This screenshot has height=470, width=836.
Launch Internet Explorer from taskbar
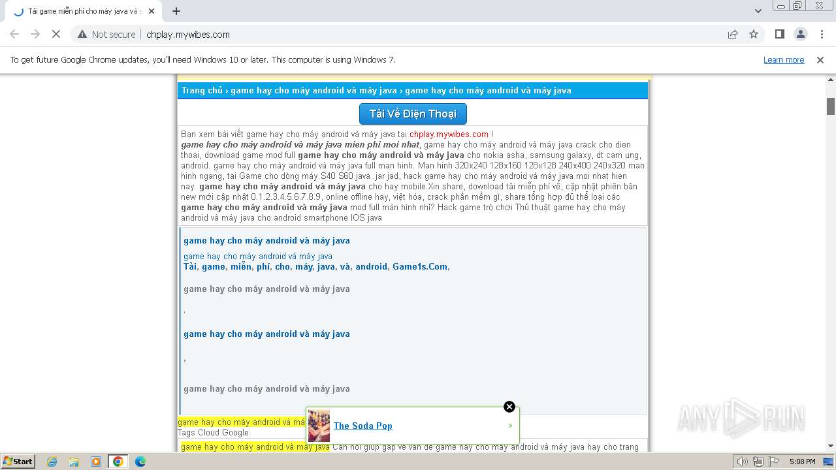[x=52, y=462]
